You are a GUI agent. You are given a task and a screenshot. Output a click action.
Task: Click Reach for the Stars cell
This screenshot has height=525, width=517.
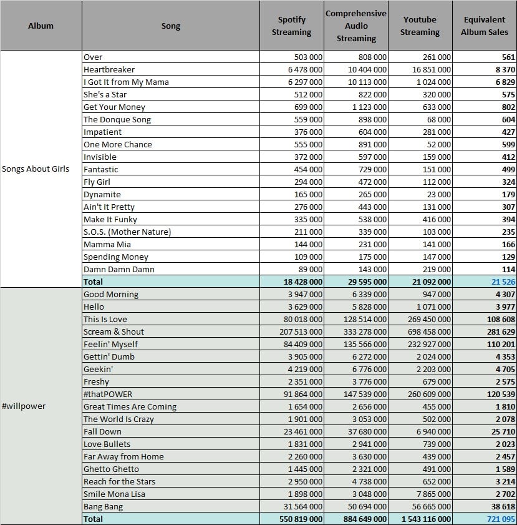tap(170, 481)
